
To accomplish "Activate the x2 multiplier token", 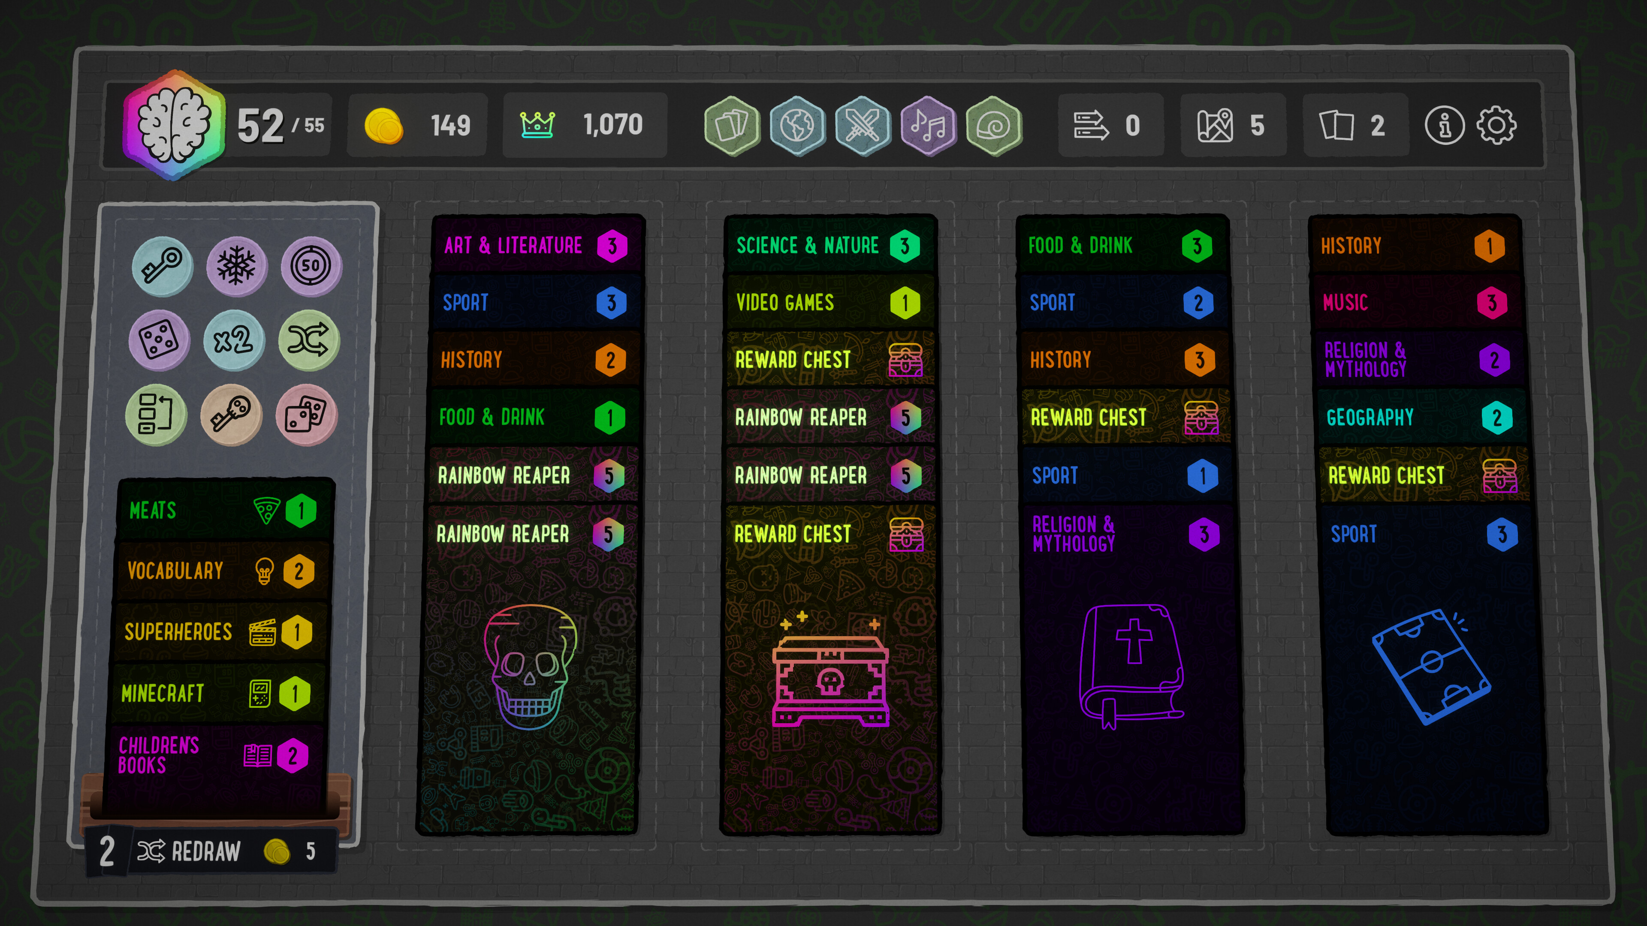I will 233,340.
